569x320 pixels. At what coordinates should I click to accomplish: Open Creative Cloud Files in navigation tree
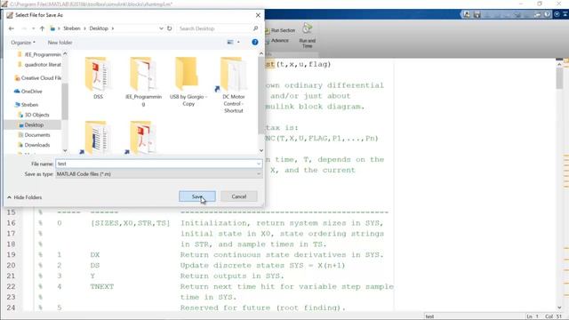37,78
